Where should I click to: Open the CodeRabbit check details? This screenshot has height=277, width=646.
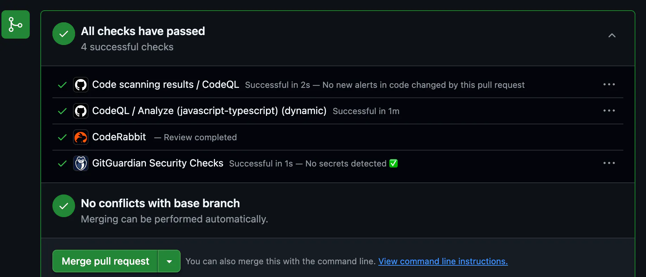click(119, 137)
